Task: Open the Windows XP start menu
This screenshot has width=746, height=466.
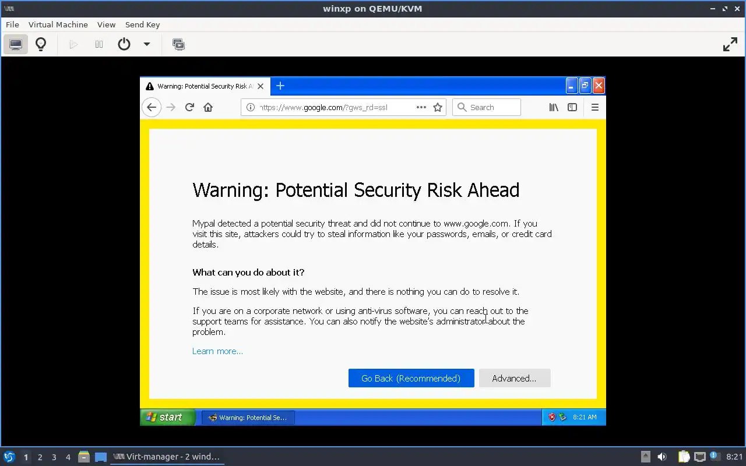Action: click(167, 417)
